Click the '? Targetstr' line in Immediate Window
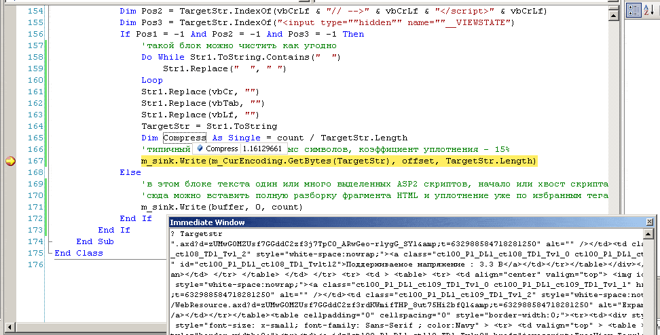The image size is (660, 335). 196,234
